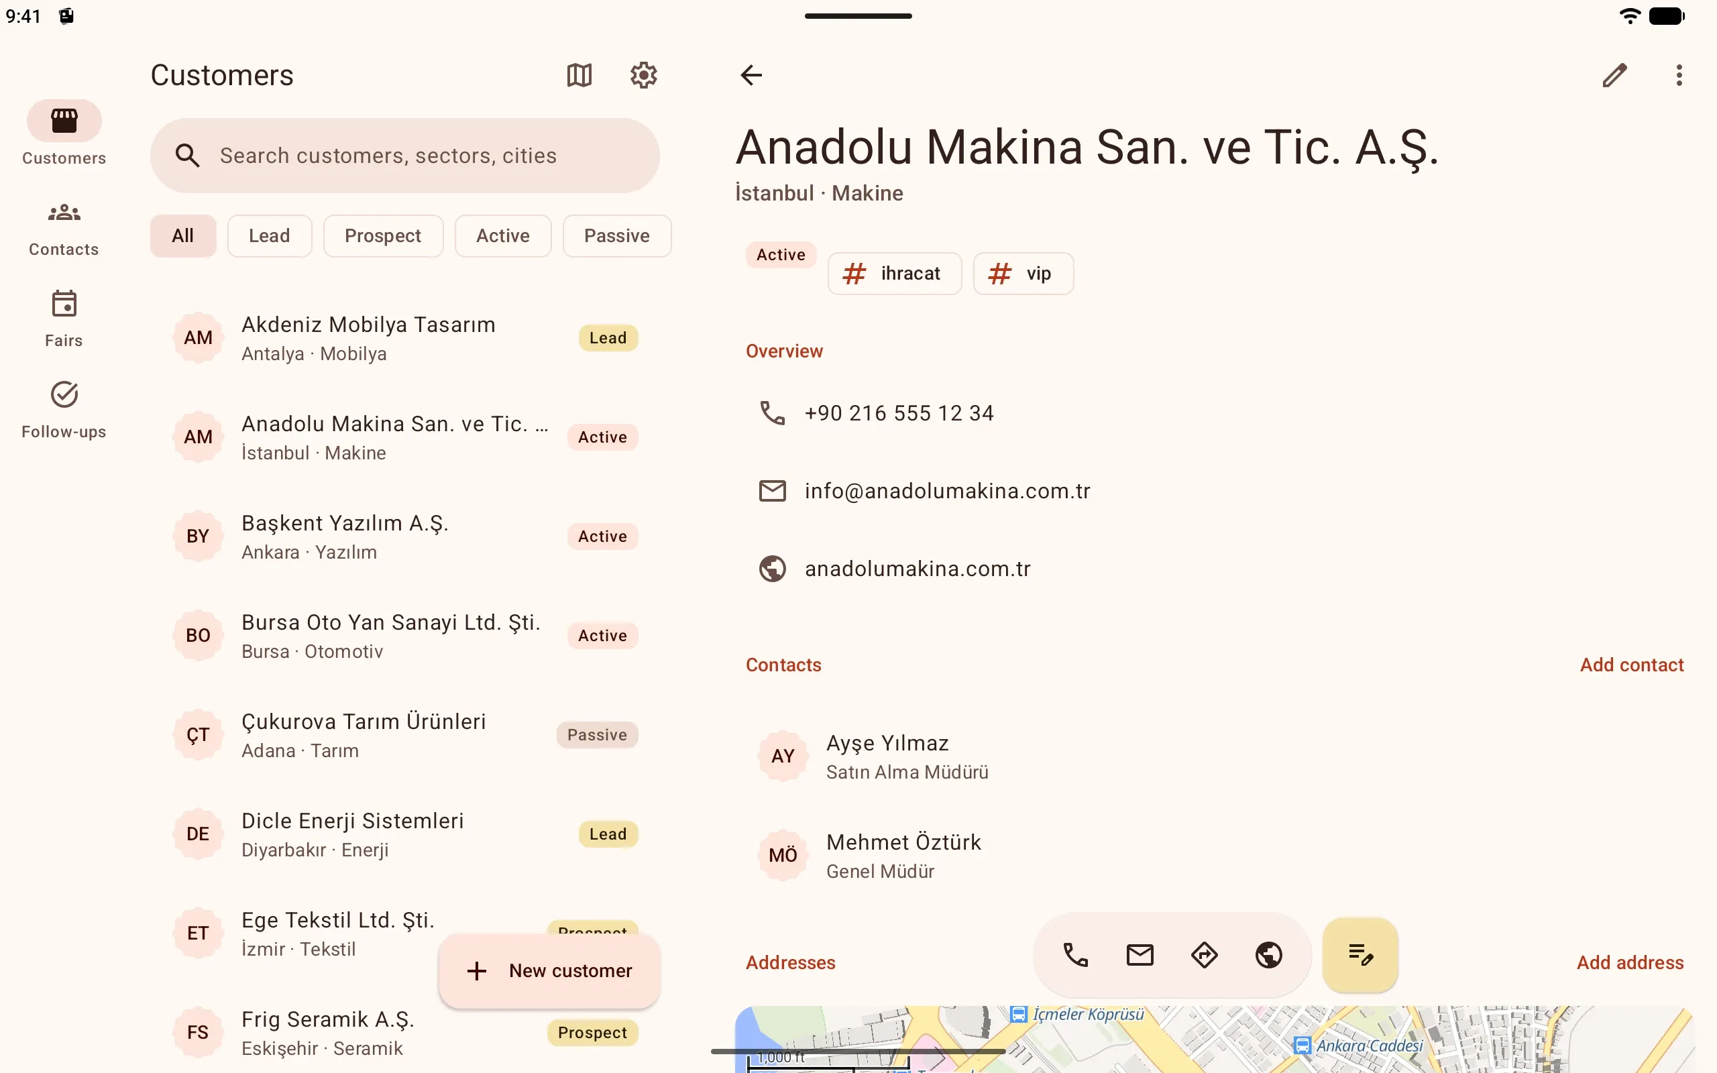Click Add address link
Viewport: 1717px width, 1073px height.
pos(1630,963)
